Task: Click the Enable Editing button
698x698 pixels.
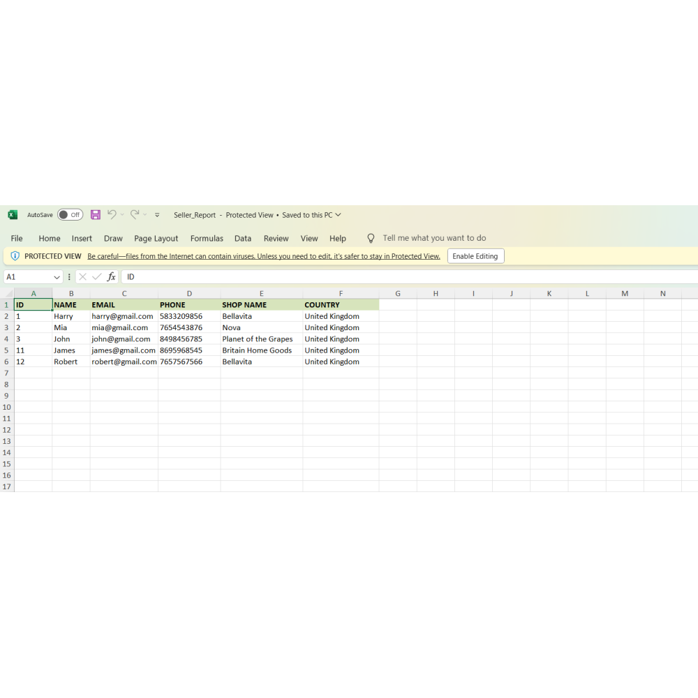Action: pyautogui.click(x=475, y=256)
